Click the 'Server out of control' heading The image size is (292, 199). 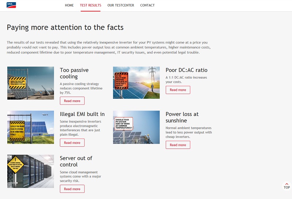pyautogui.click(x=76, y=161)
